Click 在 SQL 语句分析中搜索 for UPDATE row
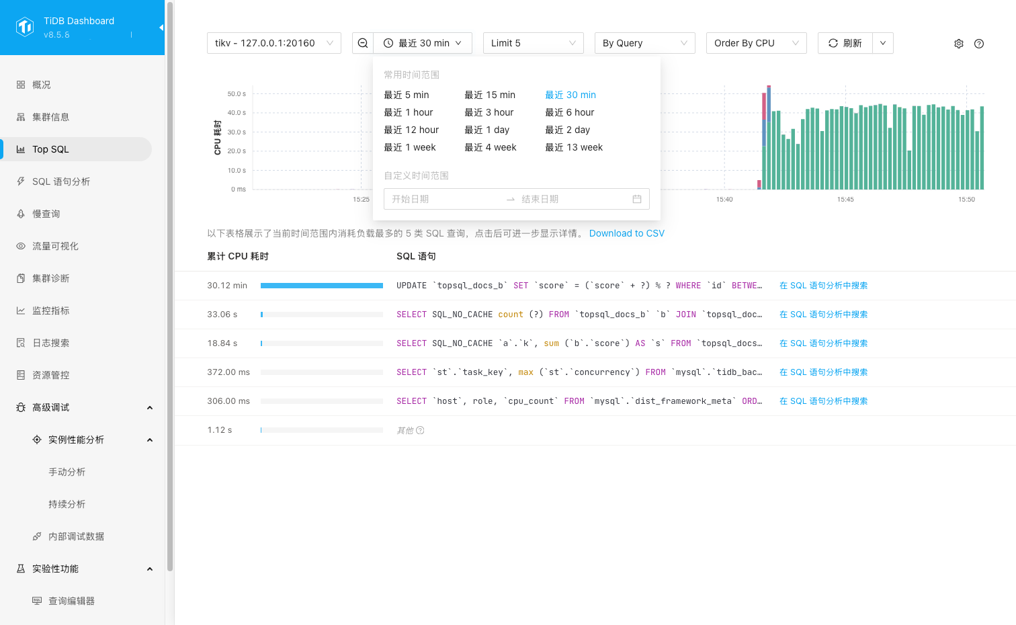Viewport: 1016px width, 625px height. tap(823, 286)
